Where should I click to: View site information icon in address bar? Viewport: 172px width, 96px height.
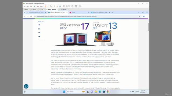(x=35, y=17)
